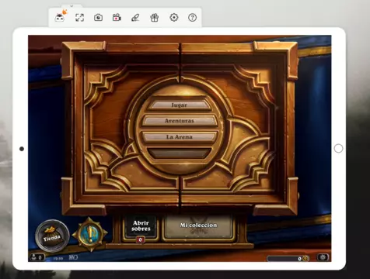Start screen recording with video camera icon

tap(117, 18)
